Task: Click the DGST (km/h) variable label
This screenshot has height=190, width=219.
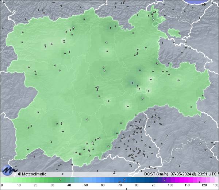Action: click(156, 174)
